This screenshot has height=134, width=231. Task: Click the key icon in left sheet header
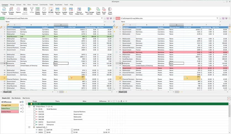[8, 25]
